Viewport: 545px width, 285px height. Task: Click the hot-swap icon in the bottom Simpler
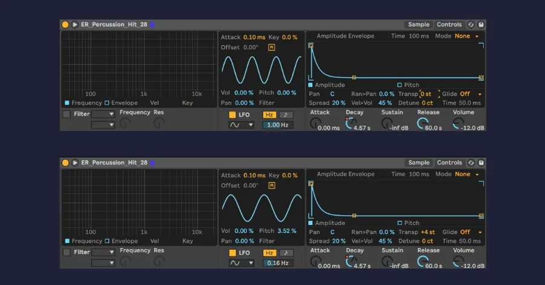coord(471,163)
